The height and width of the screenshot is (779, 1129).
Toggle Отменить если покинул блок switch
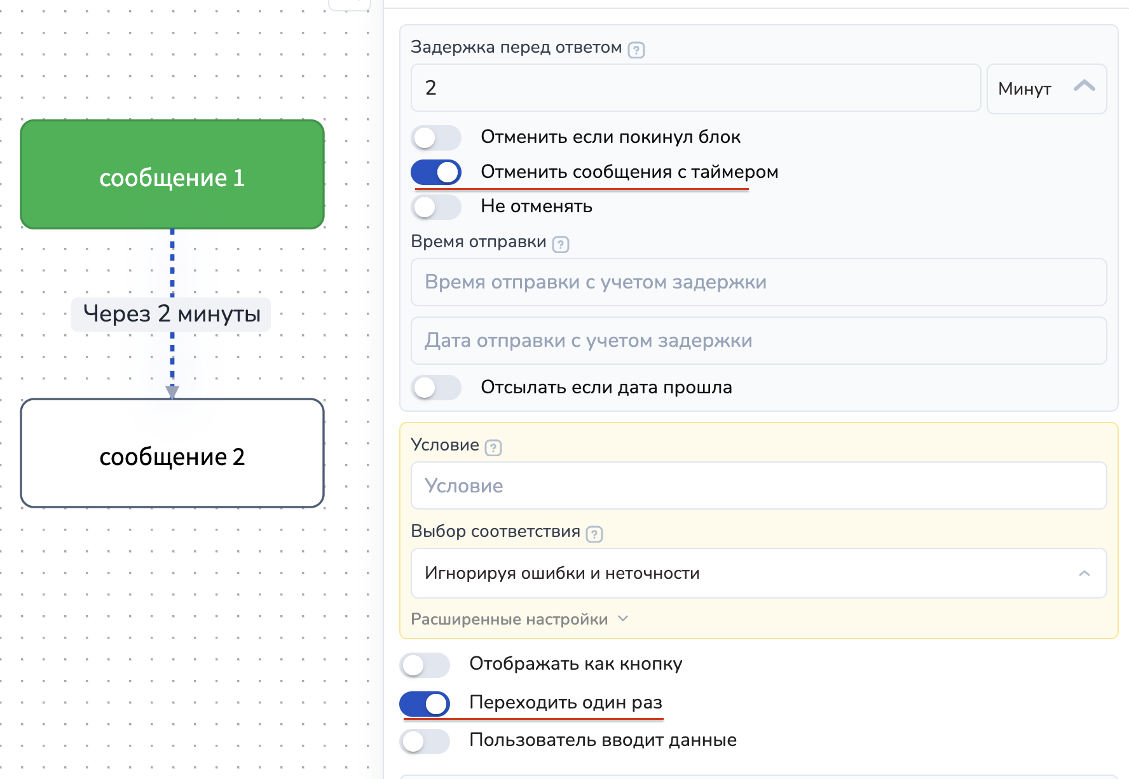point(436,137)
